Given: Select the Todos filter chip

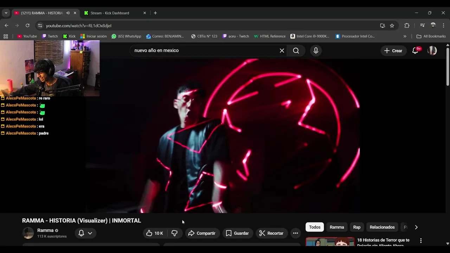Looking at the screenshot, I should [315, 227].
